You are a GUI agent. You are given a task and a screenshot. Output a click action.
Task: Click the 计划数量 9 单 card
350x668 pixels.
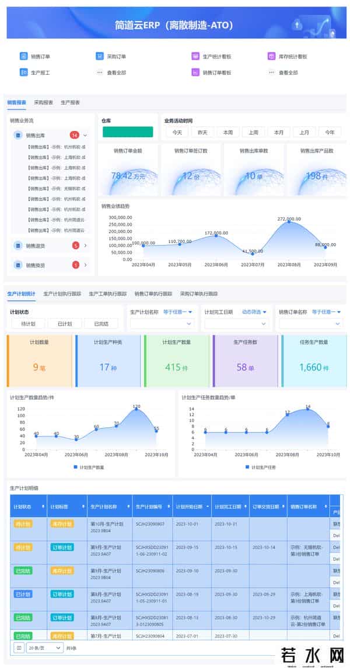[39, 361]
